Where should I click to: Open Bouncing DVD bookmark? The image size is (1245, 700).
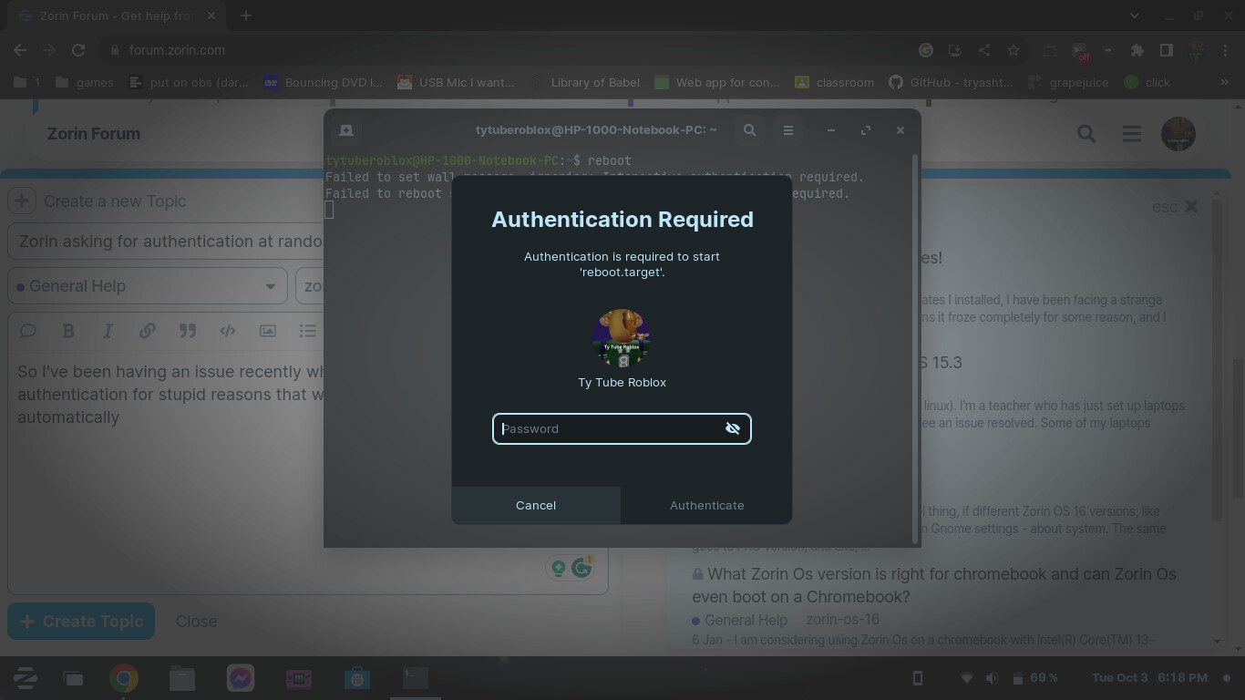(323, 82)
